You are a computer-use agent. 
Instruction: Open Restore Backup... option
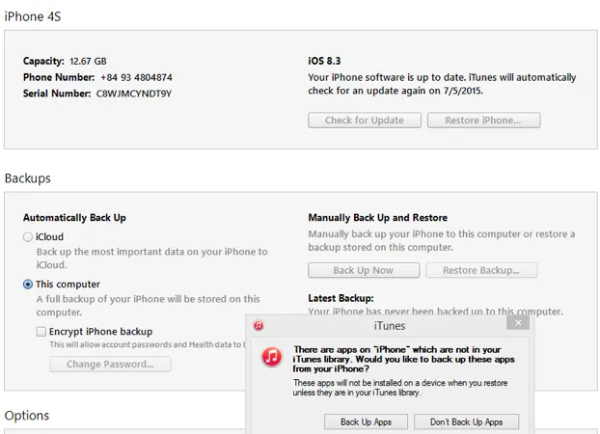481,271
